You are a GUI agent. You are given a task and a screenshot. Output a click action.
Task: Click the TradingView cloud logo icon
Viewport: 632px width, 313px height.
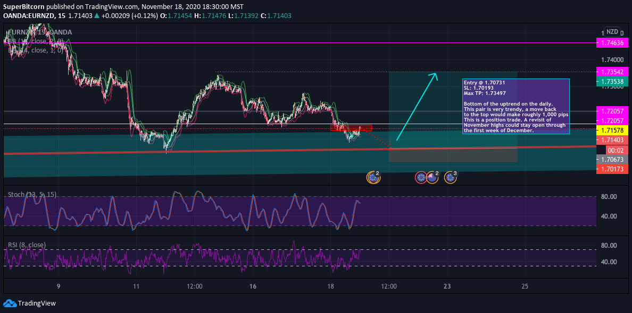(9, 303)
